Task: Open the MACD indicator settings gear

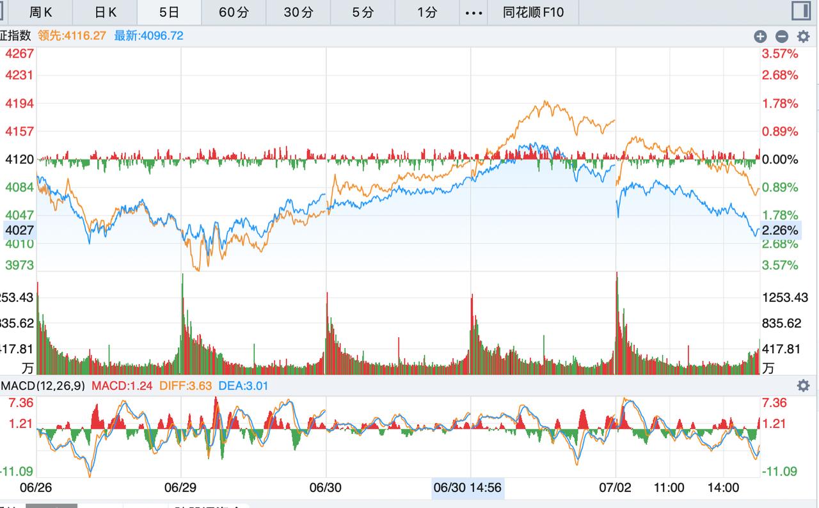Action: [x=802, y=385]
